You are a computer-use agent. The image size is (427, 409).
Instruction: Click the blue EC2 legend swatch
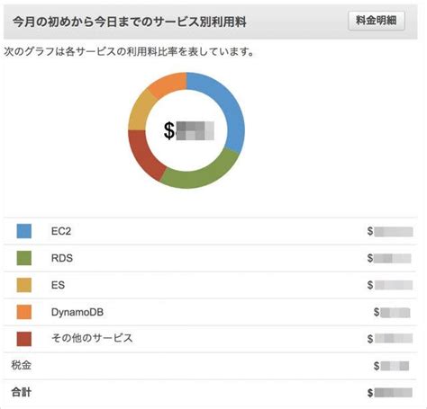[x=24, y=231]
